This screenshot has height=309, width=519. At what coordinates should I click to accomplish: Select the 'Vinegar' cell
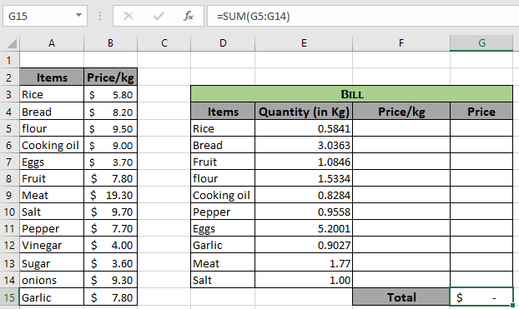pyautogui.click(x=52, y=245)
